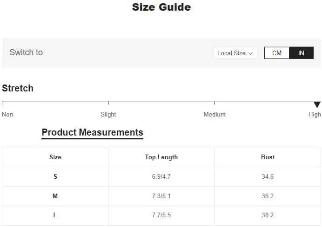Click the 7.3/5.1 top length cell
Image resolution: width=322 pixels, height=227 pixels.
(x=161, y=196)
